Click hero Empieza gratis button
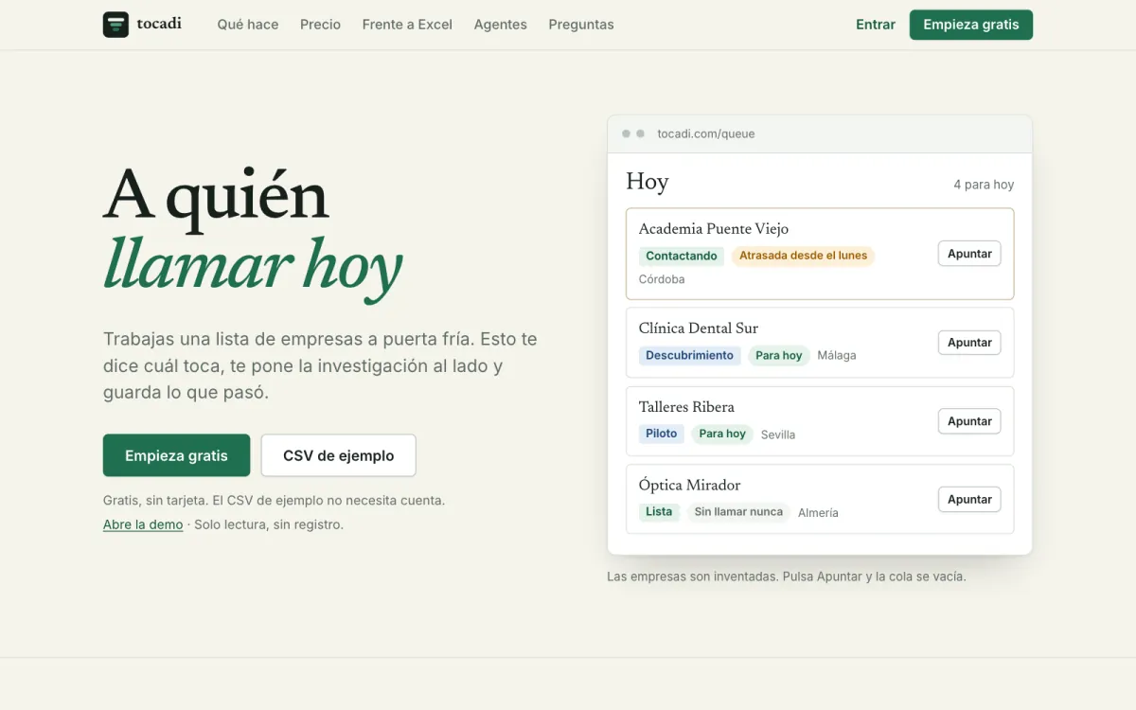The image size is (1136, 710). [176, 455]
